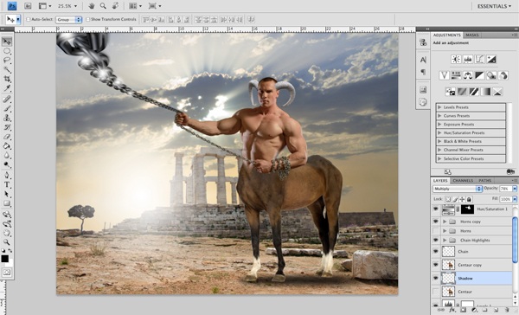Click the Zoom magnifier in the application bar
519x315 pixels.
[103, 6]
